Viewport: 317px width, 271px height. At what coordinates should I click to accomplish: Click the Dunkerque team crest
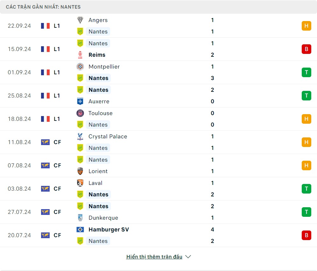click(x=80, y=218)
